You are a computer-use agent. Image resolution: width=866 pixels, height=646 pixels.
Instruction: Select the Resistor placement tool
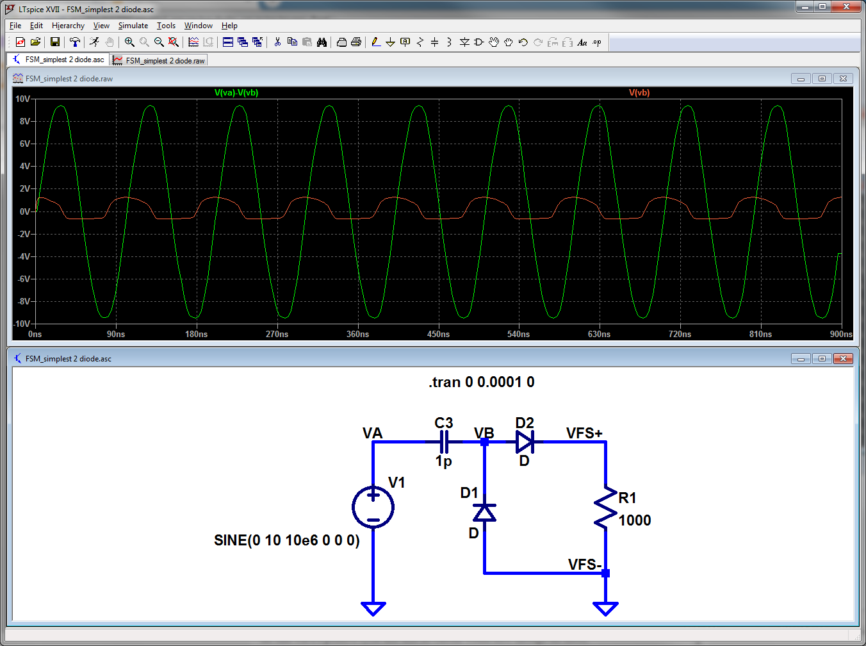pyautogui.click(x=420, y=42)
